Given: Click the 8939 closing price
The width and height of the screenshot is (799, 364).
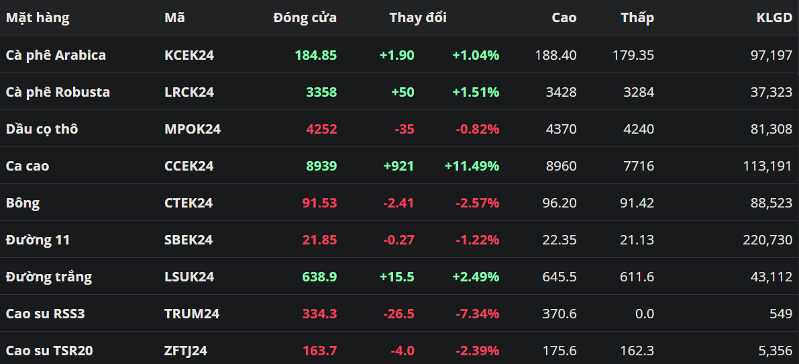Looking at the screenshot, I should [321, 166].
